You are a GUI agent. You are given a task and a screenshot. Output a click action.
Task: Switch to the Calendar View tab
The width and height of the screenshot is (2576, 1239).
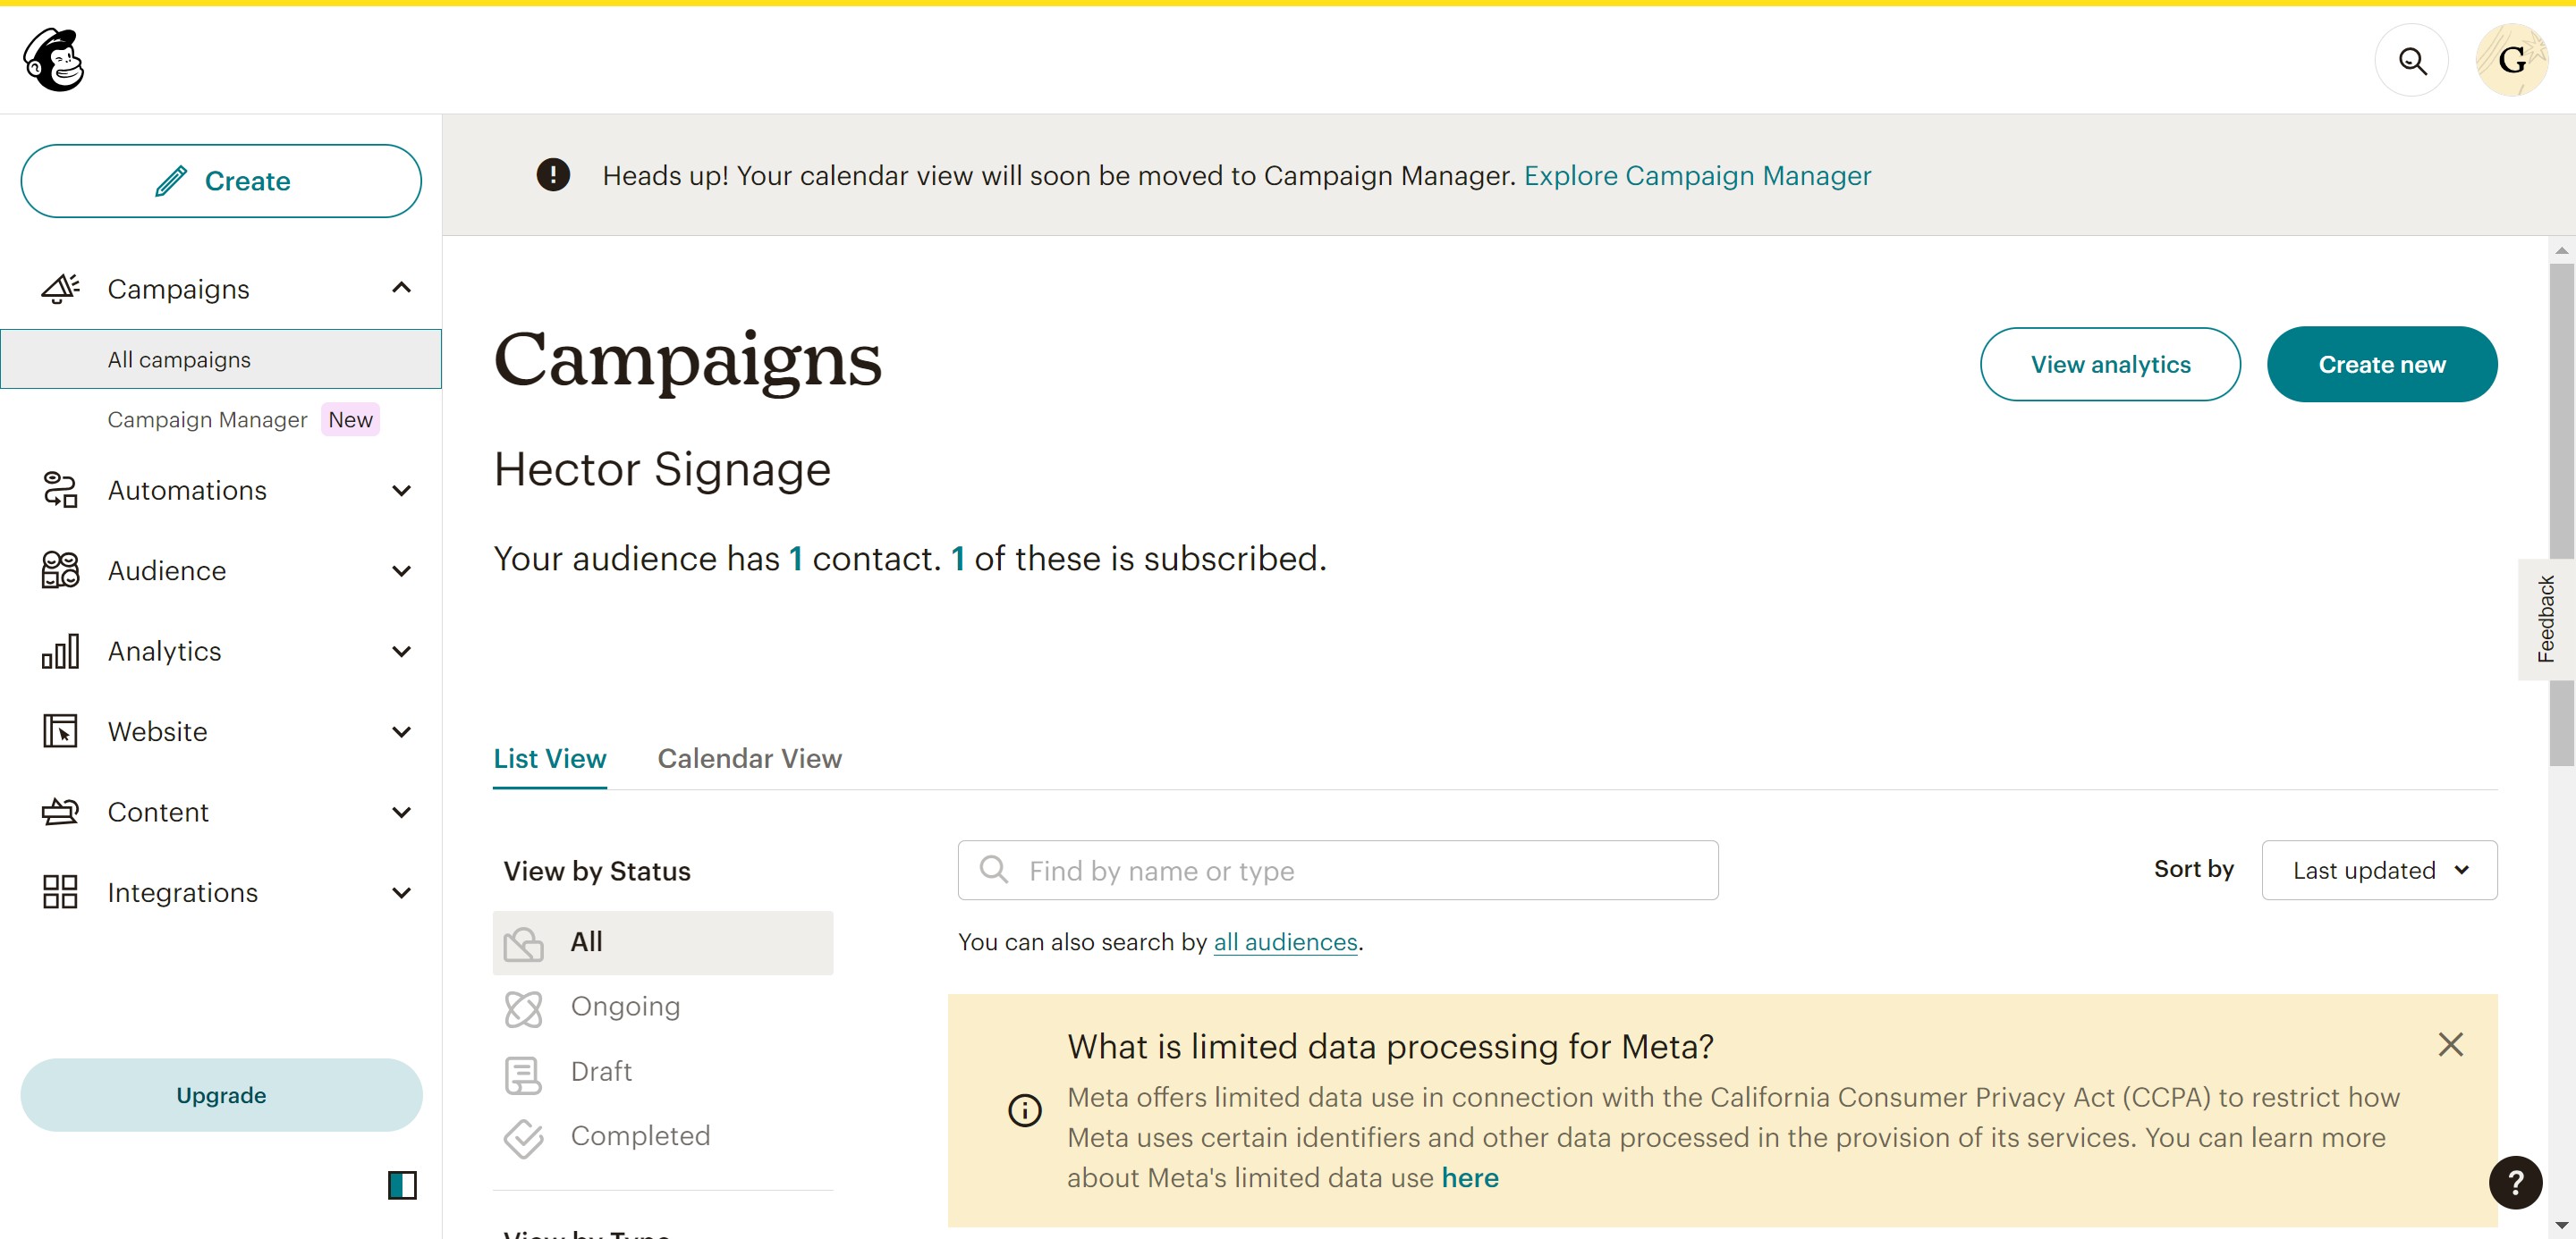tap(749, 758)
